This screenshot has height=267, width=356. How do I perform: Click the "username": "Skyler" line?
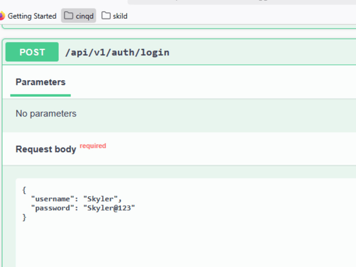[77, 199]
